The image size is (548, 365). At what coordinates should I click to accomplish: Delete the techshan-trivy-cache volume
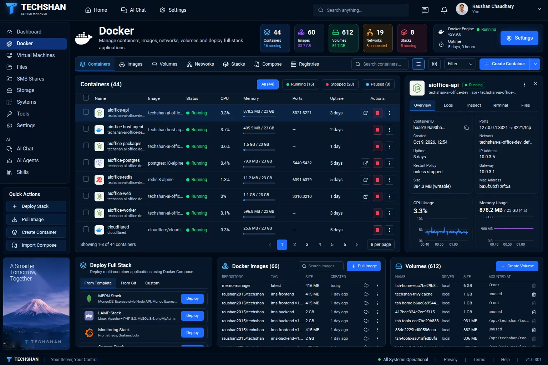click(x=534, y=294)
